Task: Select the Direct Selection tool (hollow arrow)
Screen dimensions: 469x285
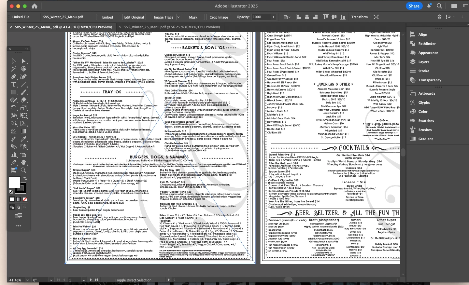Action: pos(14,61)
